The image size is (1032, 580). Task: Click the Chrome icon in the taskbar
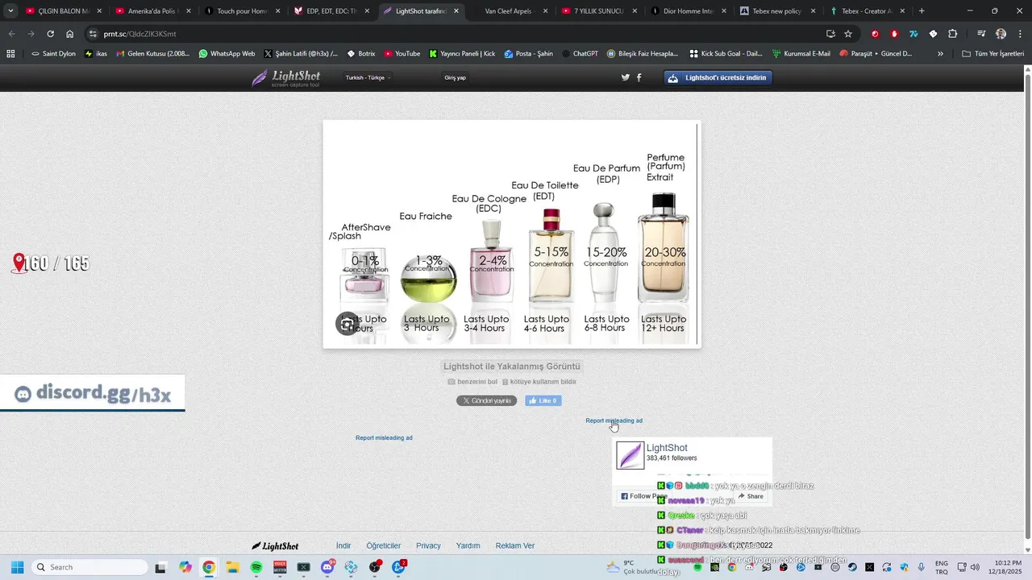coord(209,567)
